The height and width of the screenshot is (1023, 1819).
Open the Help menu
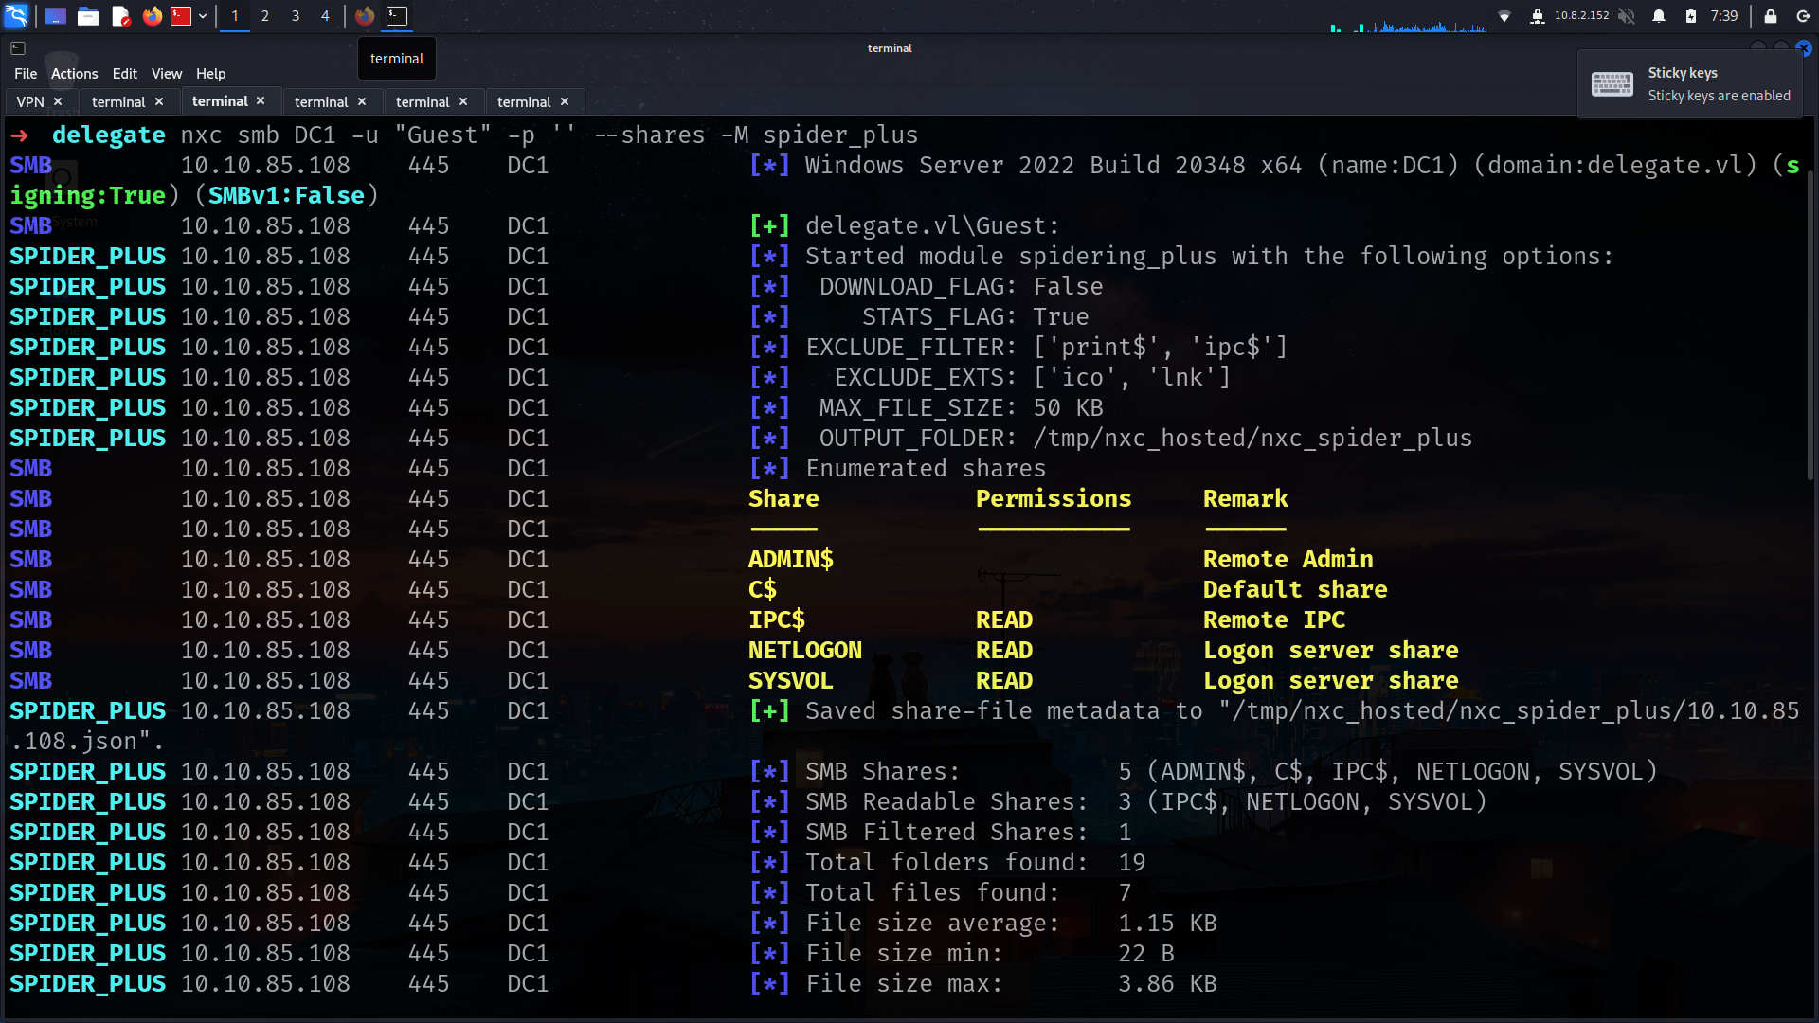pyautogui.click(x=210, y=74)
